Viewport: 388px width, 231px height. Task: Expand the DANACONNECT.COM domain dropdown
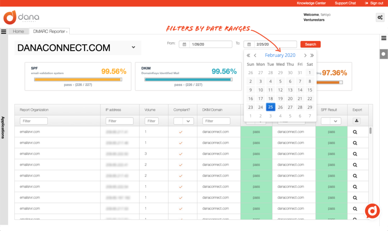click(x=133, y=47)
